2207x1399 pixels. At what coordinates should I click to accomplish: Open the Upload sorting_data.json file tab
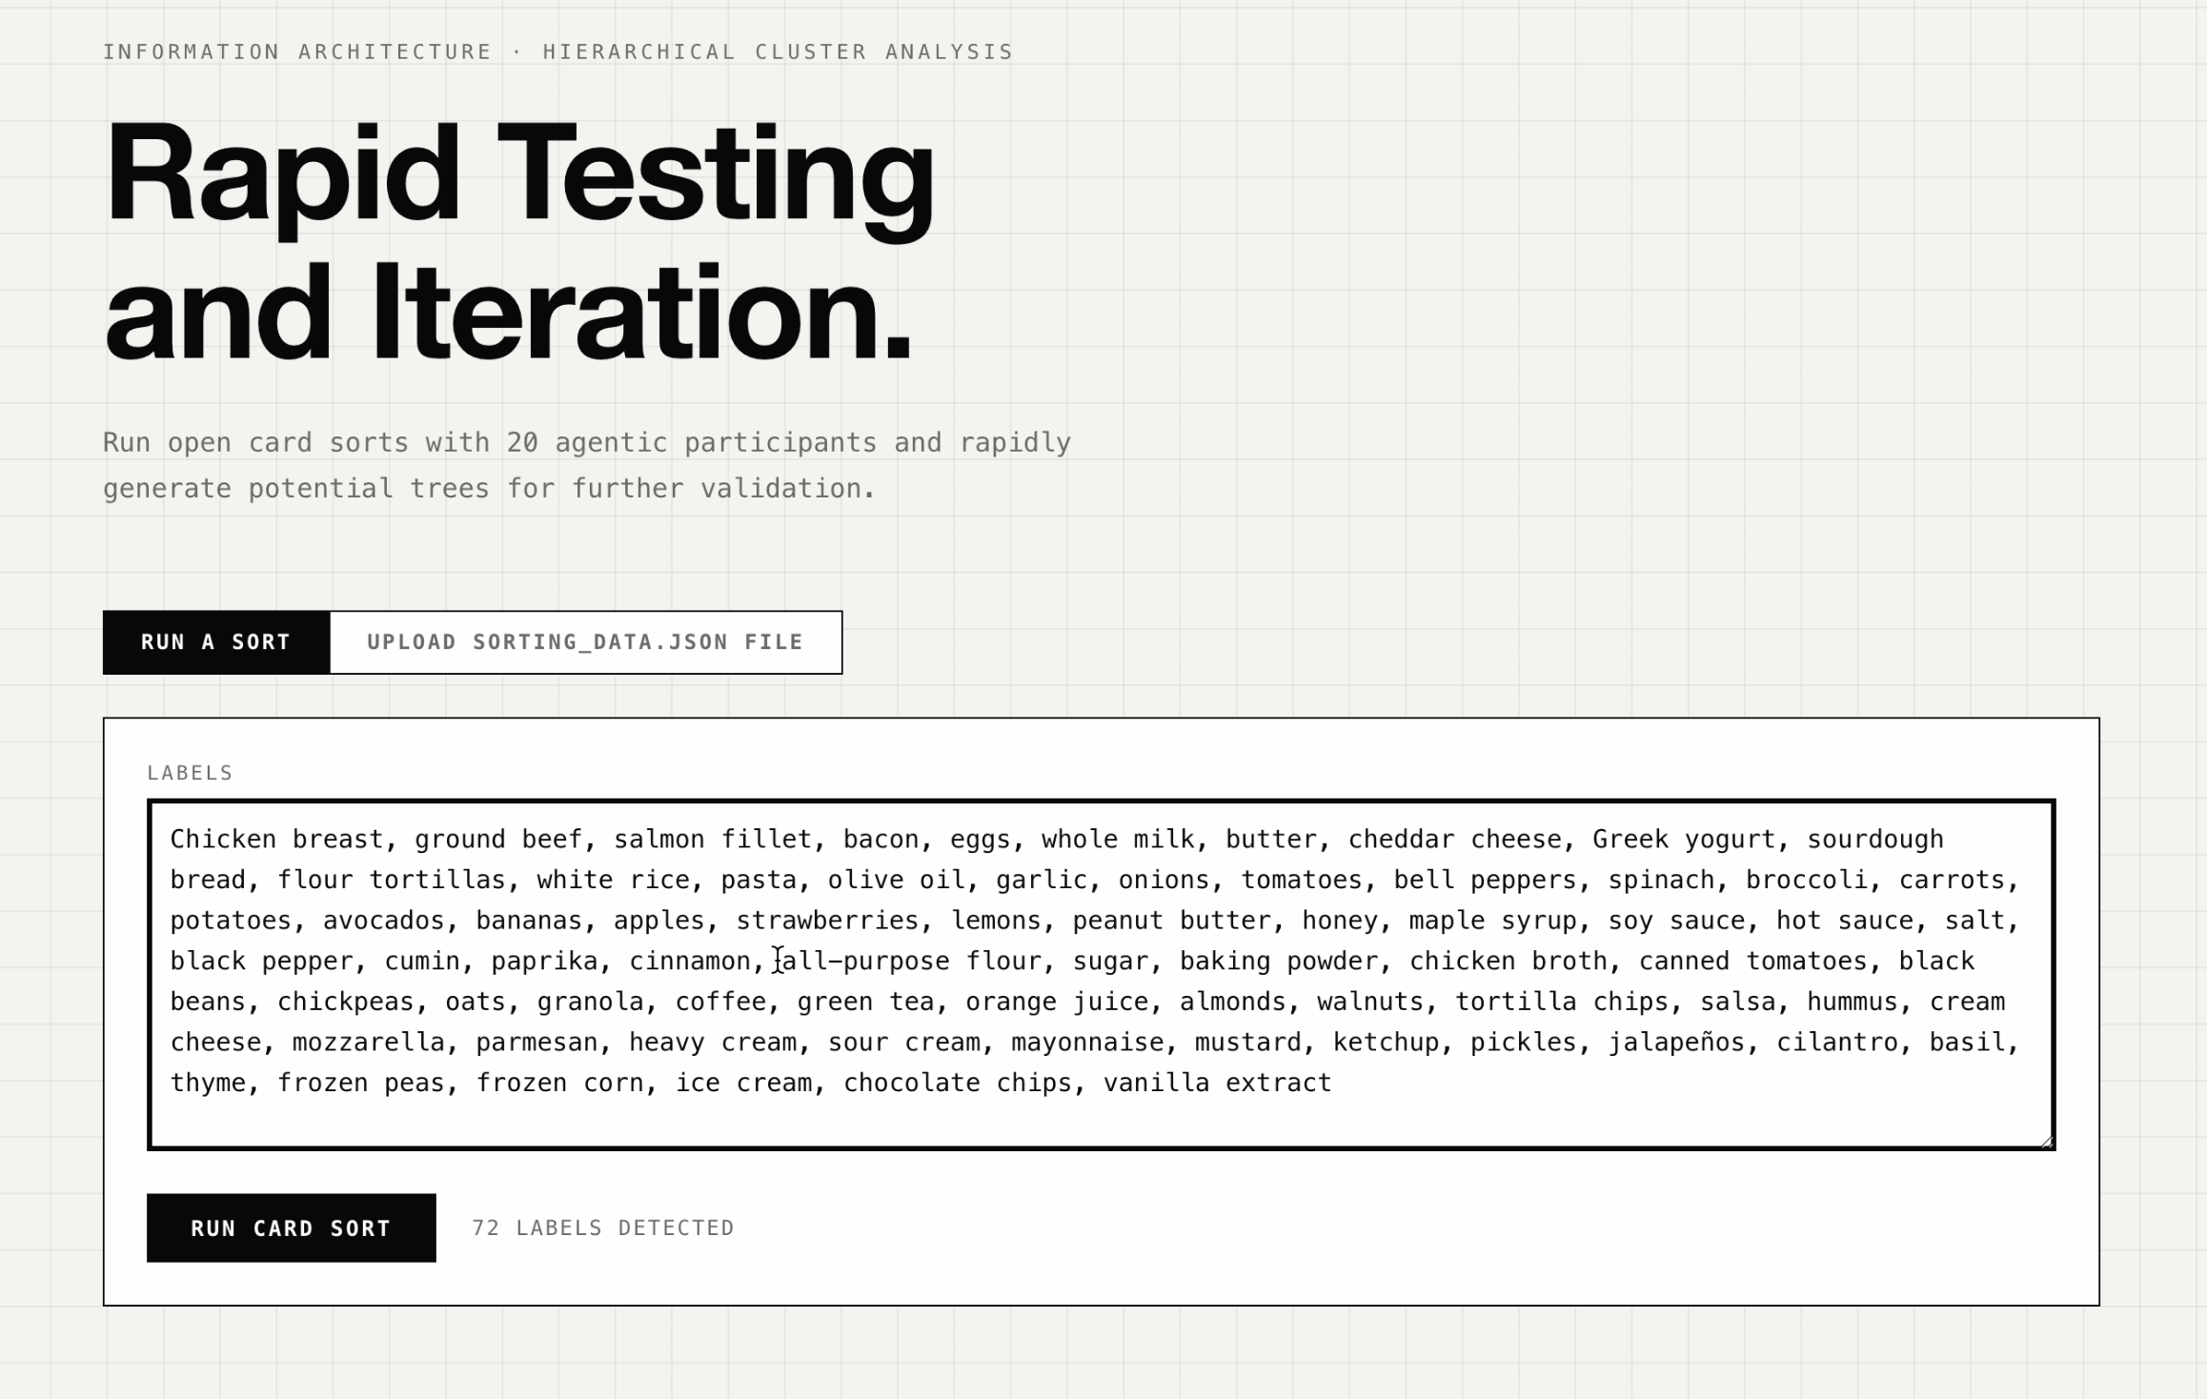(x=585, y=642)
